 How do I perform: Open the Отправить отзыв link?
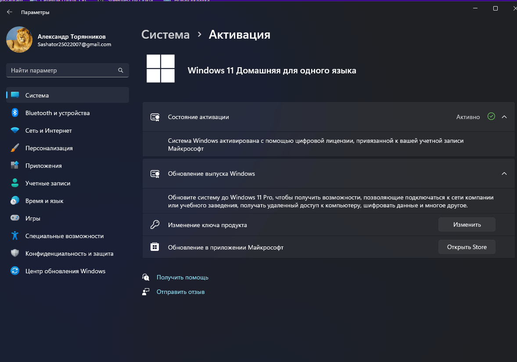(x=180, y=292)
